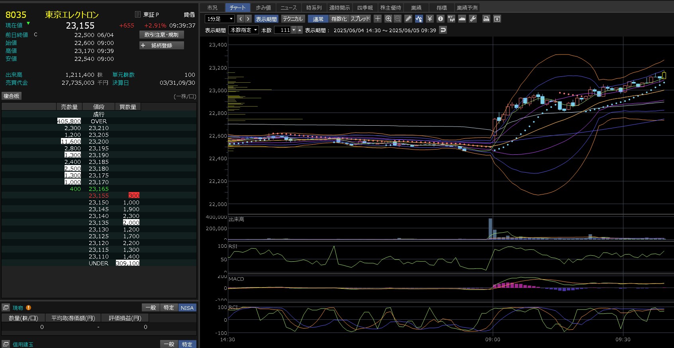This screenshot has height=348, width=674.
Task: Switch to the 歩み値 tab
Action: coord(263,8)
